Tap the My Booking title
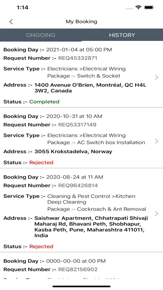Image resolution: width=163 pixels, height=290 pixels. 81,22
